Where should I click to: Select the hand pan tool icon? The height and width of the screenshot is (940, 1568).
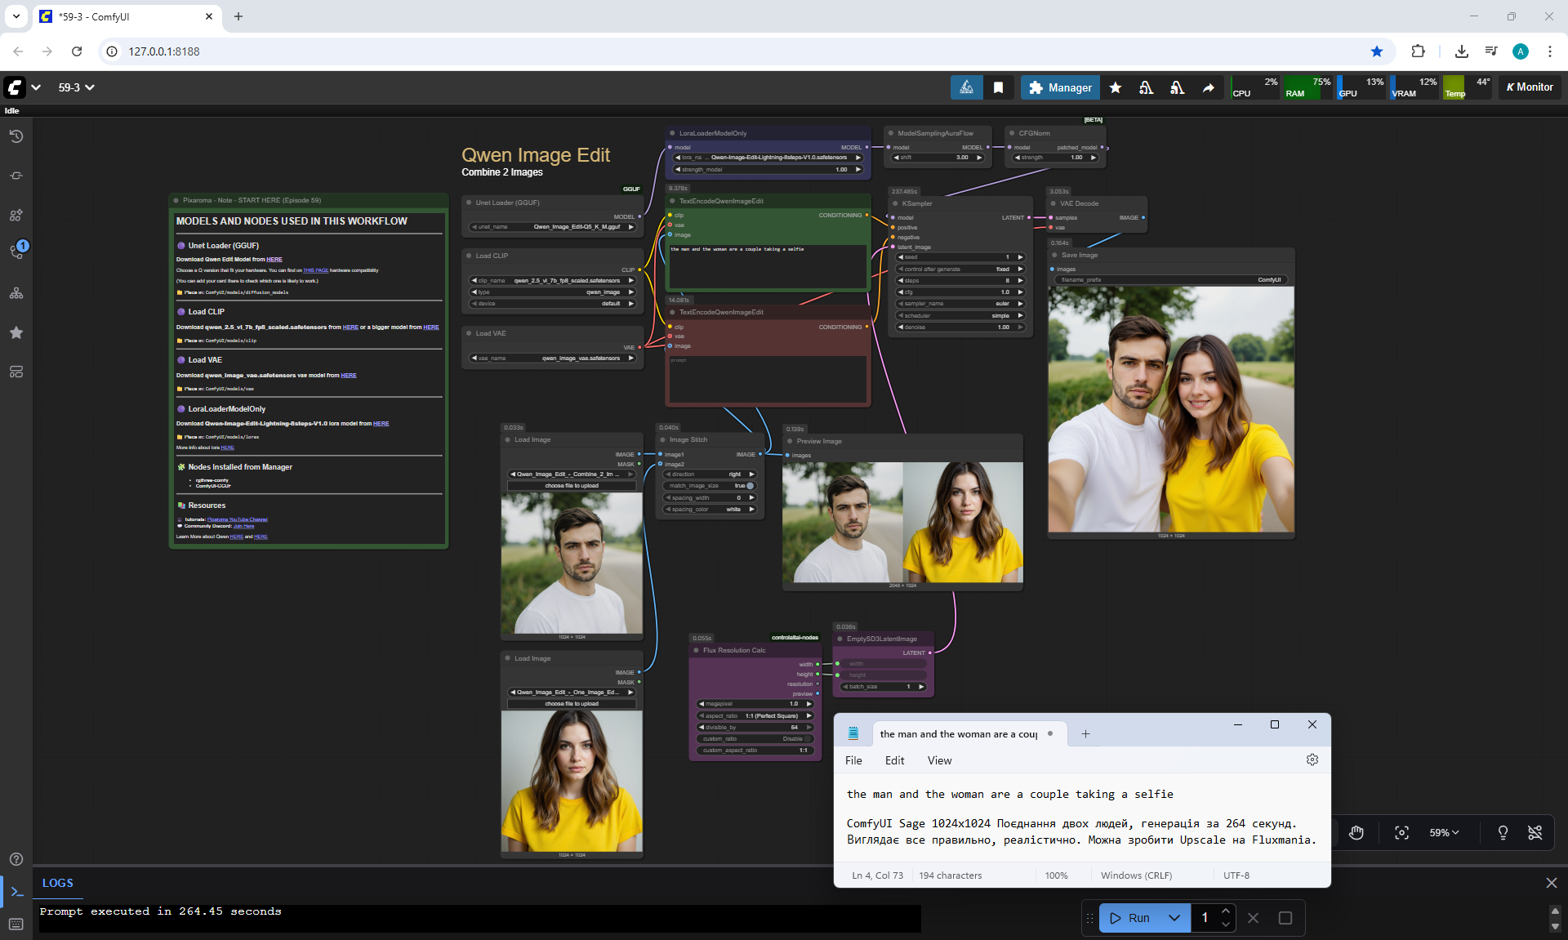point(1356,832)
